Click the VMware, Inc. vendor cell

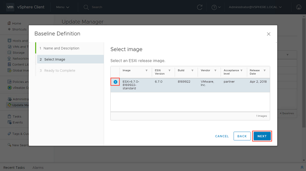[x=207, y=83]
